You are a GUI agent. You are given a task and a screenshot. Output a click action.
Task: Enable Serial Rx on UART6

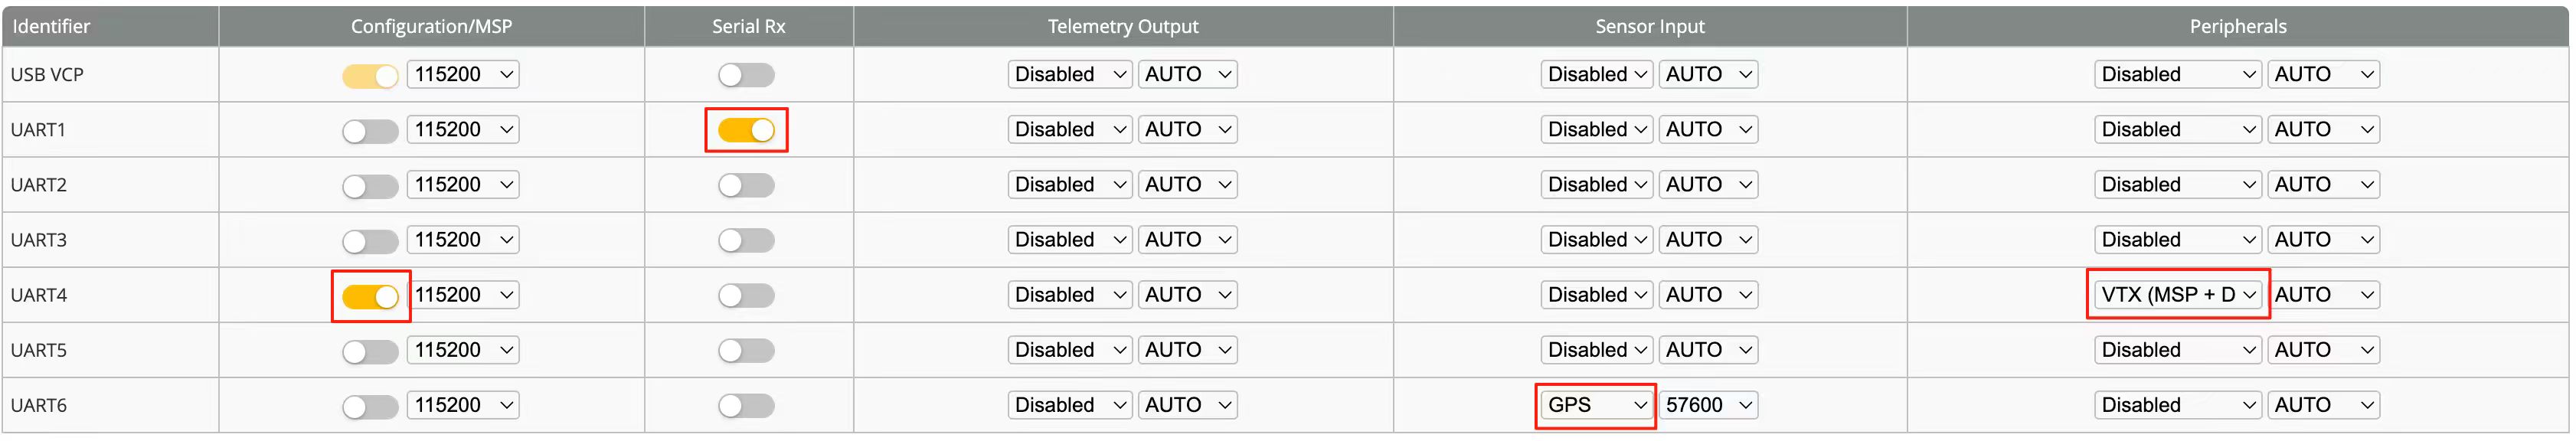coord(747,405)
